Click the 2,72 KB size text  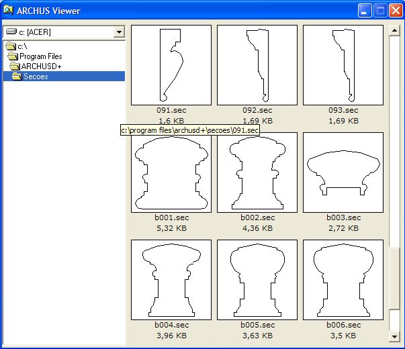(x=343, y=228)
